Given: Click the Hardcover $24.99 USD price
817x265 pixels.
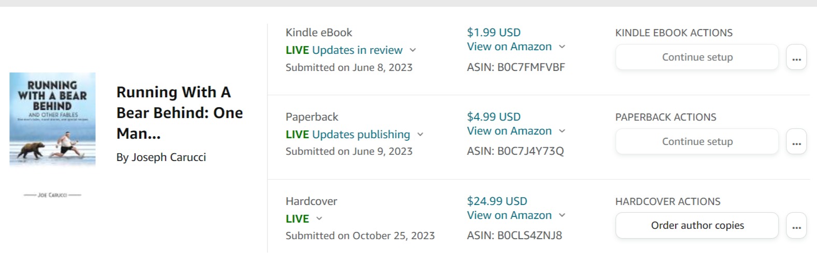Looking at the screenshot, I should [x=497, y=201].
